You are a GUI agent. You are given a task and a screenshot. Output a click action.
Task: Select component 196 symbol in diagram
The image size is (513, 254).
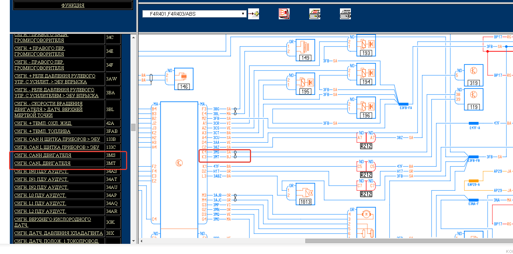click(366, 108)
